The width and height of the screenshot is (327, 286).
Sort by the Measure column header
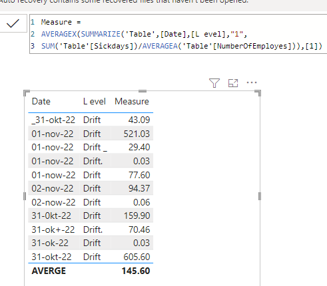click(132, 102)
